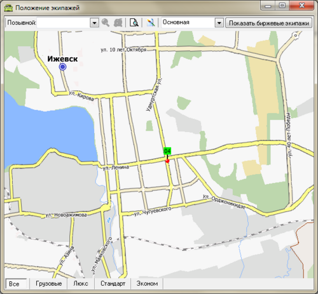Click the red vehicle position dot

167,161
